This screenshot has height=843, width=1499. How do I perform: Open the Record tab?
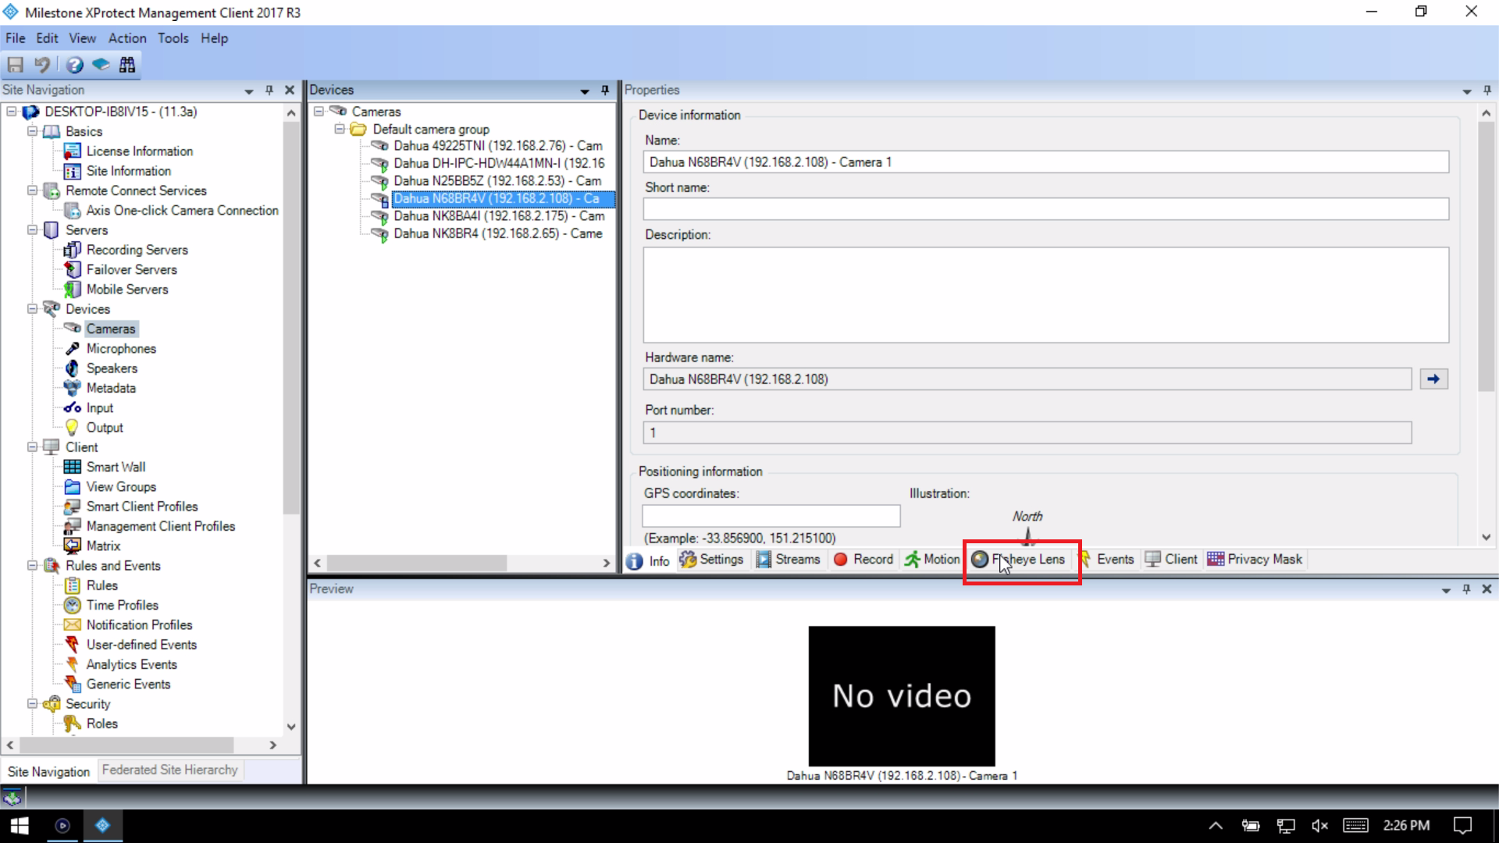point(863,560)
